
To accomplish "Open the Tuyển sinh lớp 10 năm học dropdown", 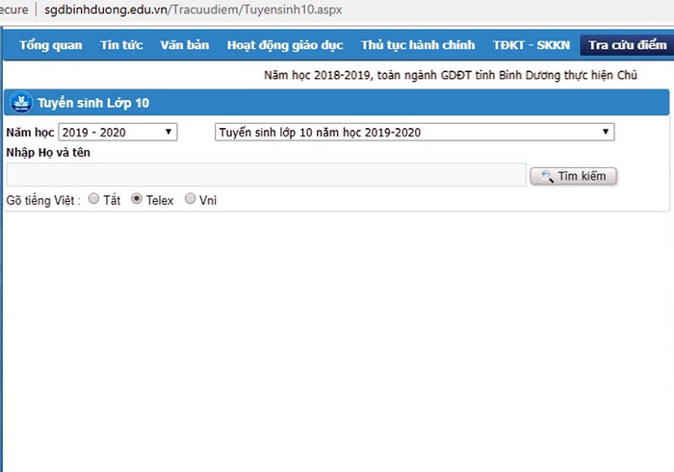I will coord(414,132).
